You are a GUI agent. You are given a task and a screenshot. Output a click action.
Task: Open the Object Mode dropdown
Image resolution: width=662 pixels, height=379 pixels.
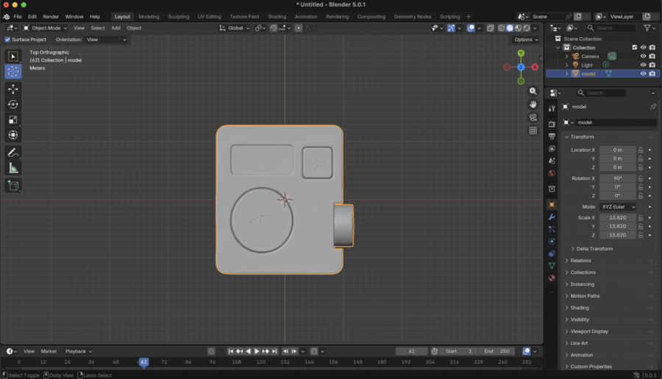(x=46, y=28)
